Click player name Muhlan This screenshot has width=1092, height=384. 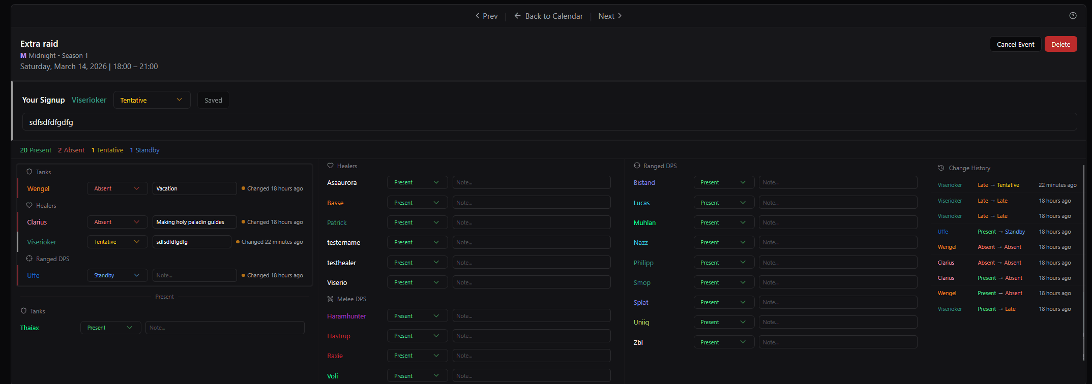(644, 222)
